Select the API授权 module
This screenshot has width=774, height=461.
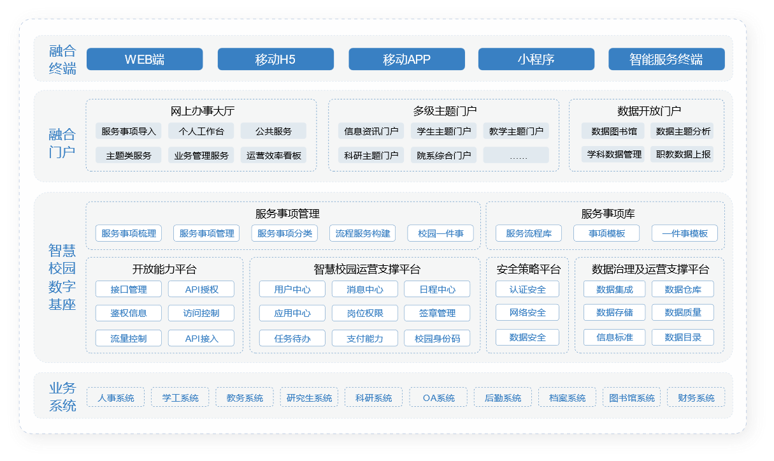201,289
